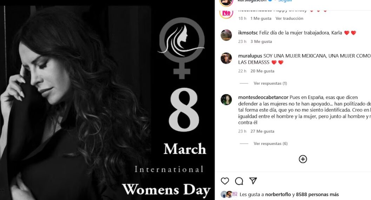View the 27 Me gusta likes count
371x200 pixels.
tap(263, 131)
